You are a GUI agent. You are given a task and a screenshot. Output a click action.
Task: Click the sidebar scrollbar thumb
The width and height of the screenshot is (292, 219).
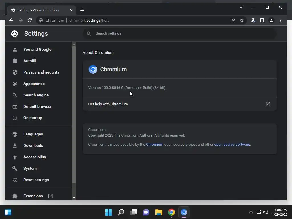pos(74,114)
